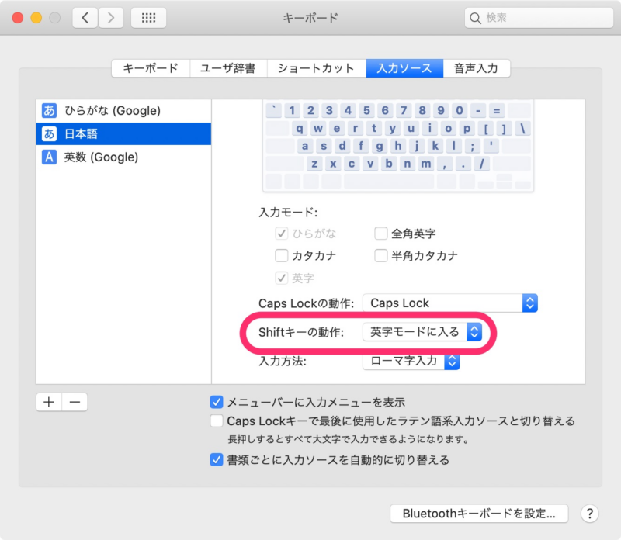This screenshot has width=621, height=540.
Task: Click the あ icon beside 日本語
Action: (x=49, y=133)
